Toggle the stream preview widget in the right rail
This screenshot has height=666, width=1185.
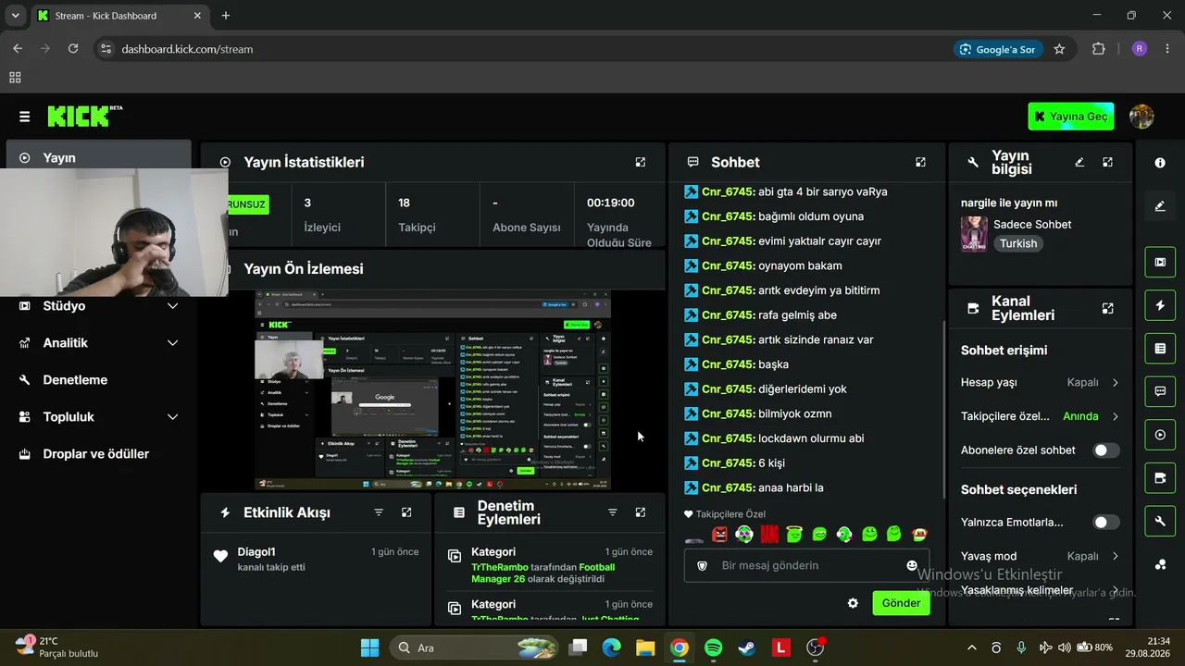click(1160, 262)
